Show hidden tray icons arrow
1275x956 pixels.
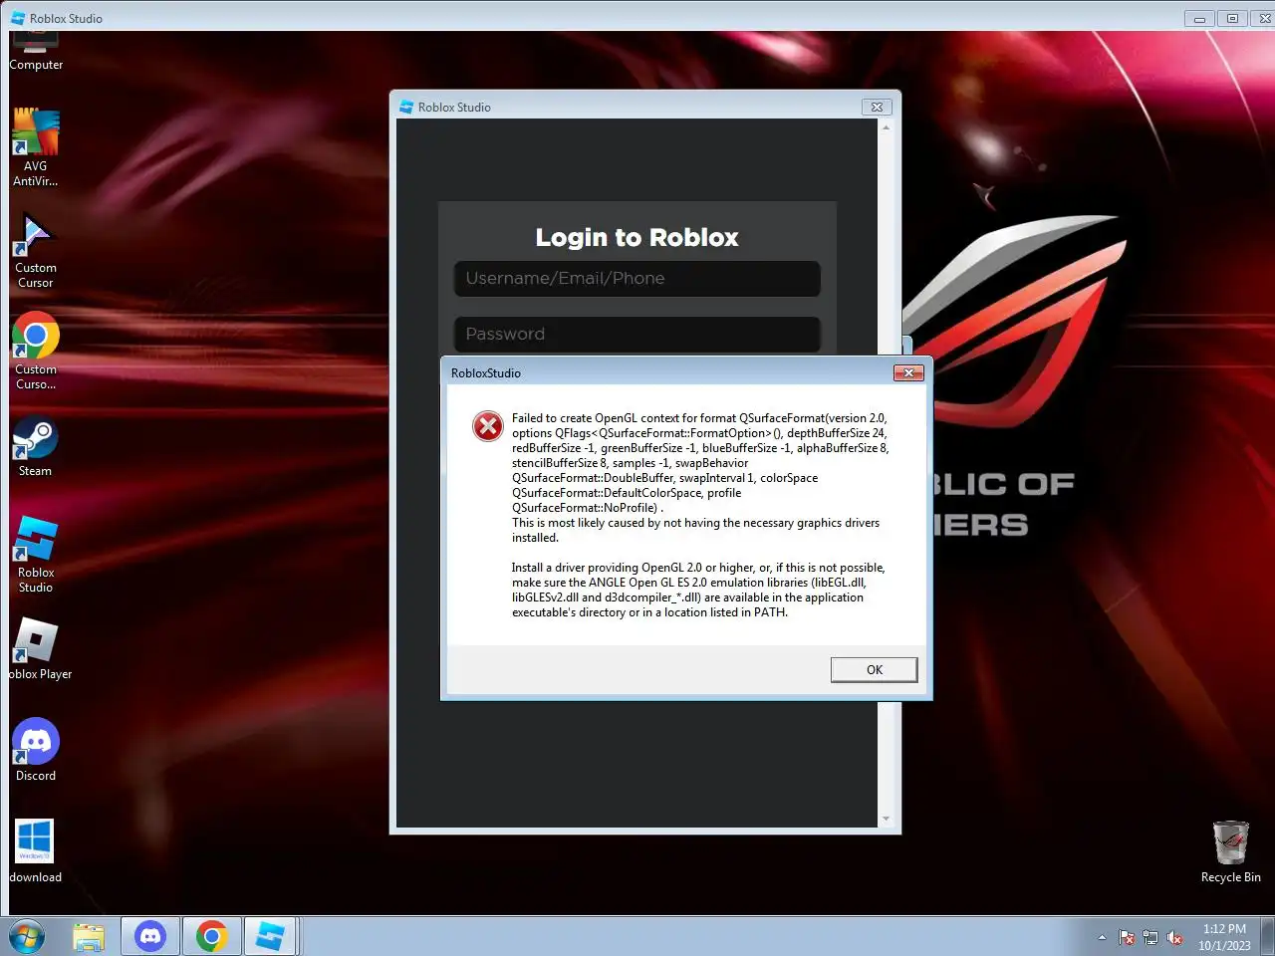coord(1102,937)
